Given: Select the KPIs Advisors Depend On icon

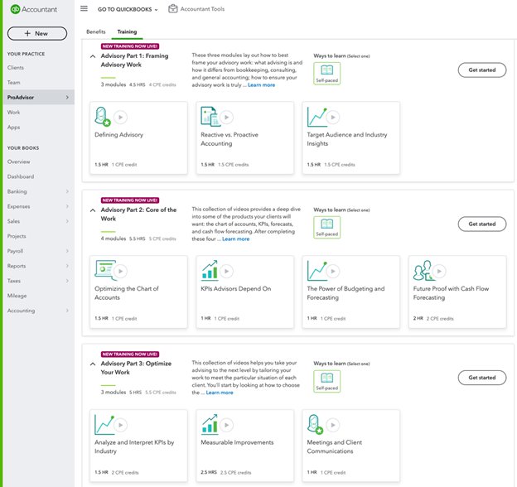Looking at the screenshot, I should (209, 270).
